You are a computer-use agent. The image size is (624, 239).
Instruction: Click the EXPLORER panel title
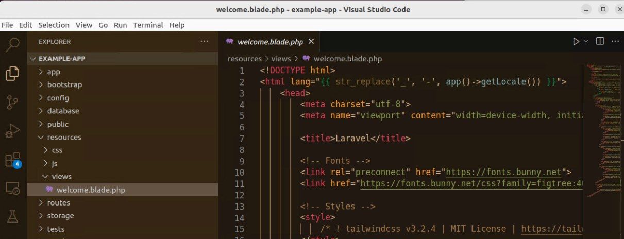point(55,42)
